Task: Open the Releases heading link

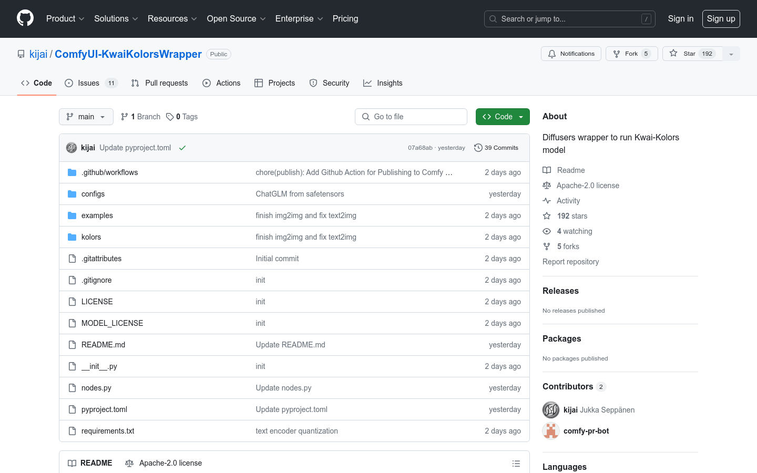Action: tap(560, 291)
